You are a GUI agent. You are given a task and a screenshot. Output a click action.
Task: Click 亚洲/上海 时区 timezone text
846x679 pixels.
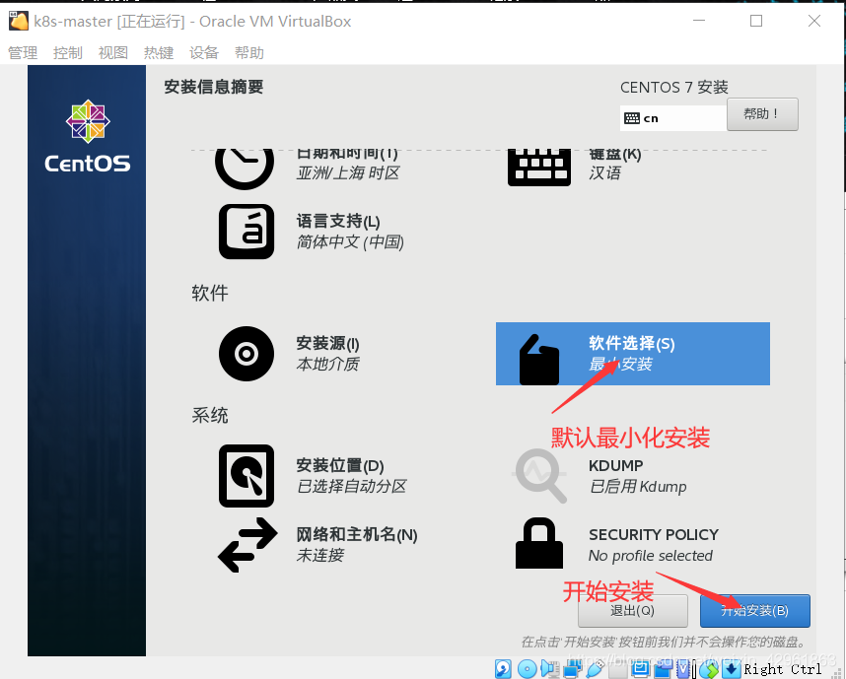coord(348,173)
